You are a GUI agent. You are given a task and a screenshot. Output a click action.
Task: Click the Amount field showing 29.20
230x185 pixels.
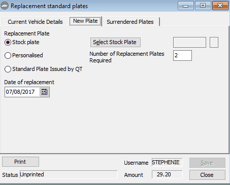coord(167,174)
